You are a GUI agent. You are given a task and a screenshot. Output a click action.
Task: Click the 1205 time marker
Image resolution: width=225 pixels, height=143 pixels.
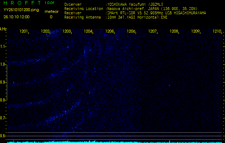(109, 31)
